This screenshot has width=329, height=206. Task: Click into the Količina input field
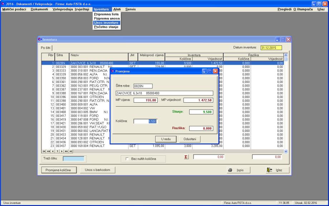tap(145, 121)
